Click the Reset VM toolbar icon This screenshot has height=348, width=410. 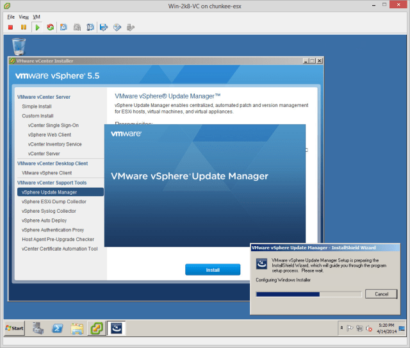[50, 27]
